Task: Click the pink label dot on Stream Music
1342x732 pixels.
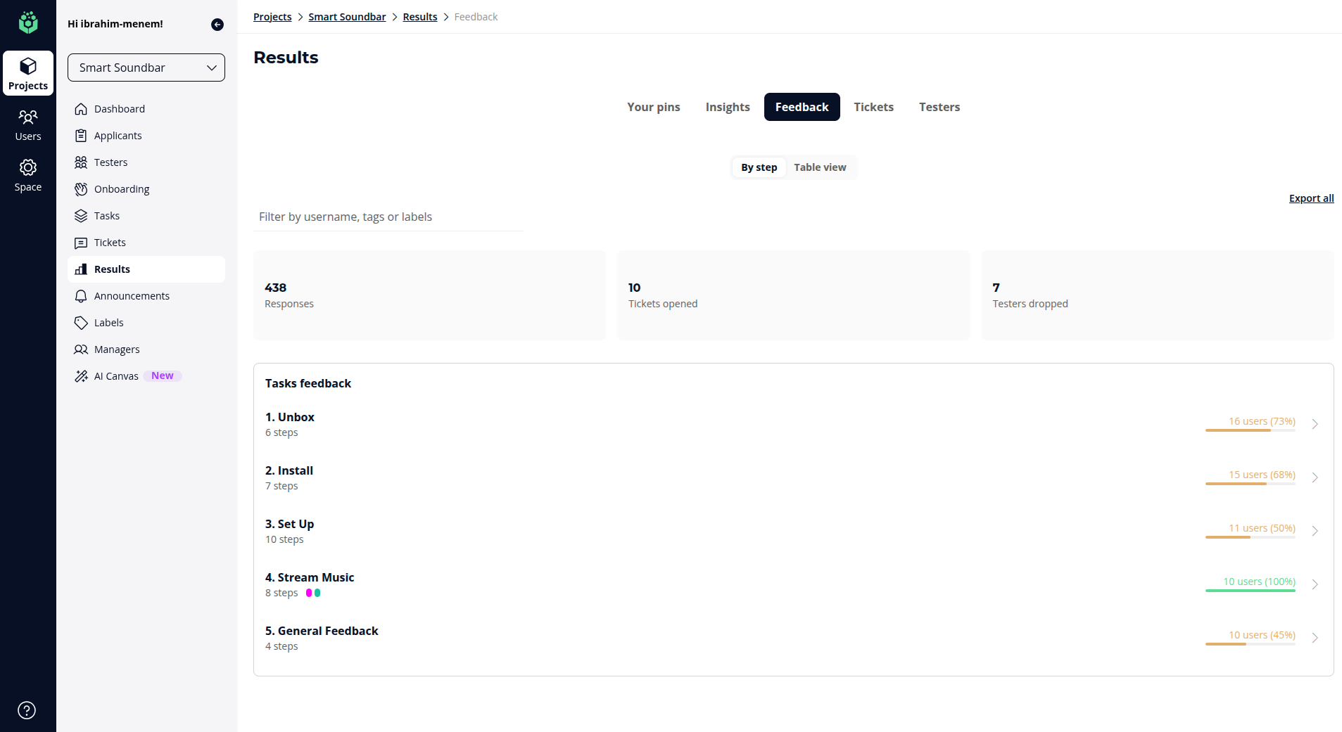Action: (x=309, y=593)
